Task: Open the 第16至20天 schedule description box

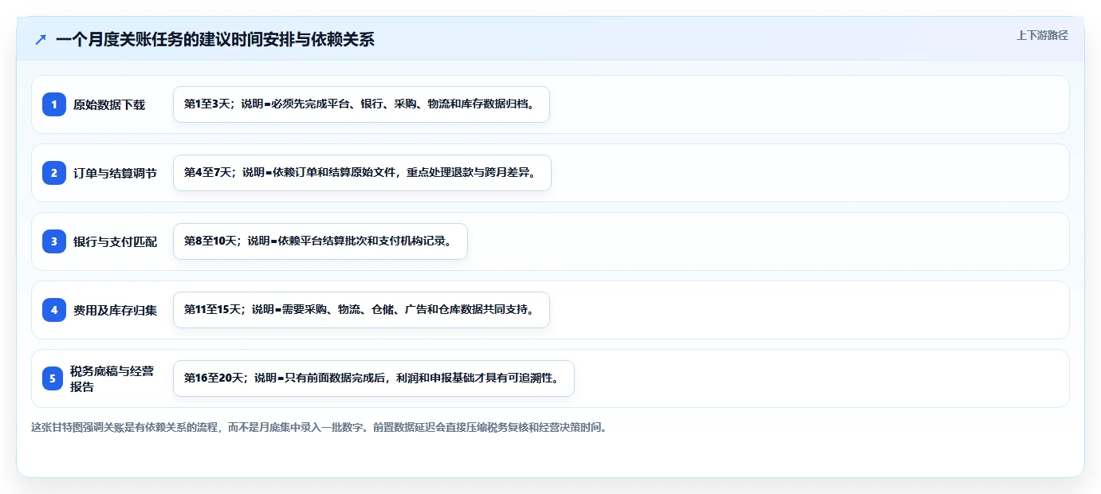Action: (373, 378)
